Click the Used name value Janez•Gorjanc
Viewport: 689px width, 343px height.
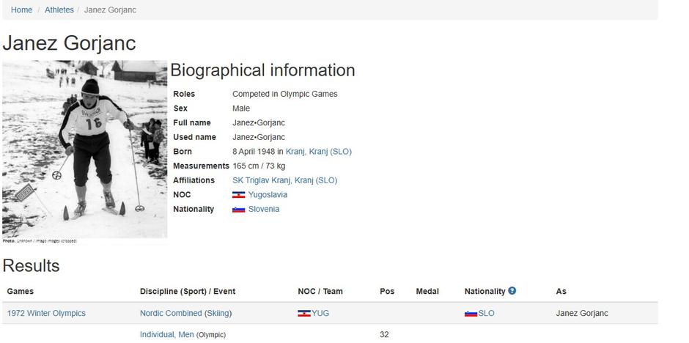point(259,137)
